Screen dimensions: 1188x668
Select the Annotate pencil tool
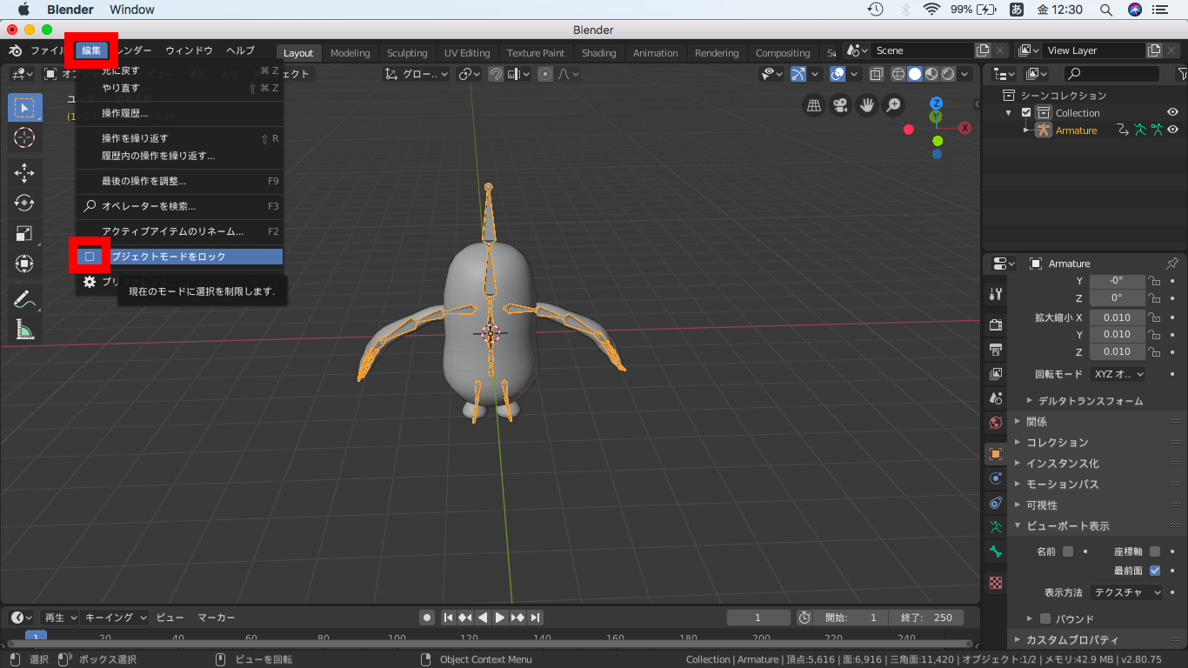pyautogui.click(x=25, y=299)
